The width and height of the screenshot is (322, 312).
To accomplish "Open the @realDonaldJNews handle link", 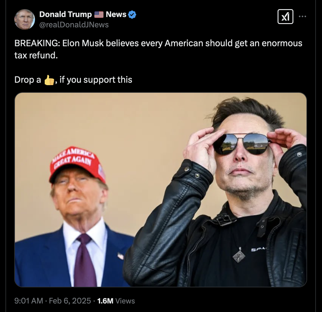I will point(74,25).
